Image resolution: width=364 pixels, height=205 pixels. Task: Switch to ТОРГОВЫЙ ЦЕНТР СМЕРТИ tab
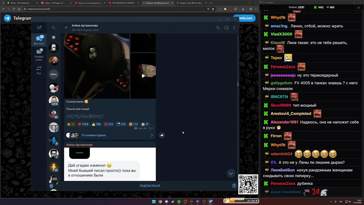click(x=124, y=3)
